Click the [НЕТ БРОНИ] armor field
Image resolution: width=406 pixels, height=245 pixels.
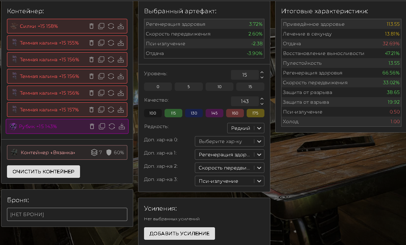(x=67, y=214)
